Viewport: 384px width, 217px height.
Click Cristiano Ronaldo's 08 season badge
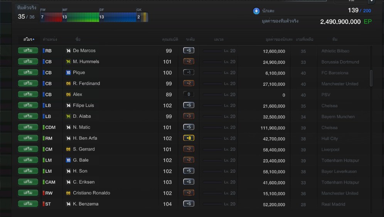[68, 193]
